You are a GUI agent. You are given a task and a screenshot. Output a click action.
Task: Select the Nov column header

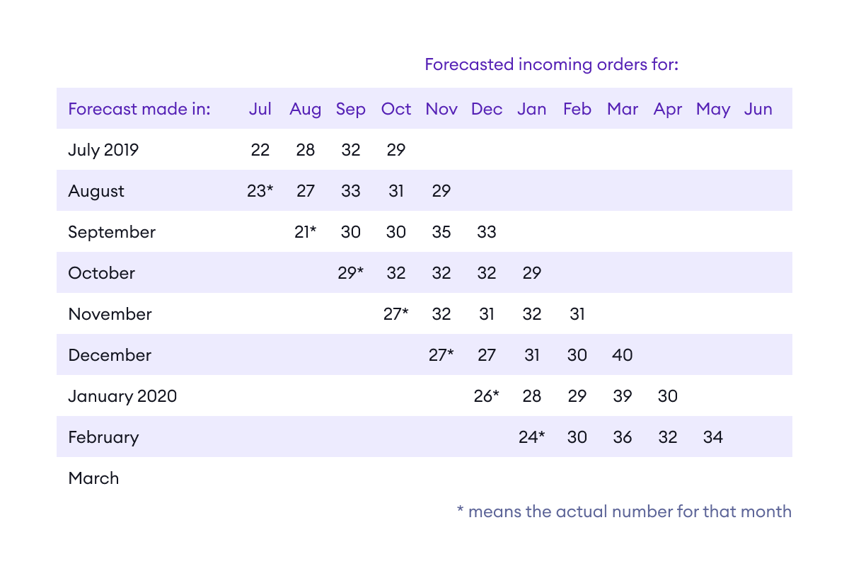[x=441, y=109]
